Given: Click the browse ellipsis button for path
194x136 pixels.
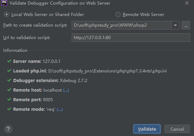Looking at the screenshot, I should [x=186, y=25].
